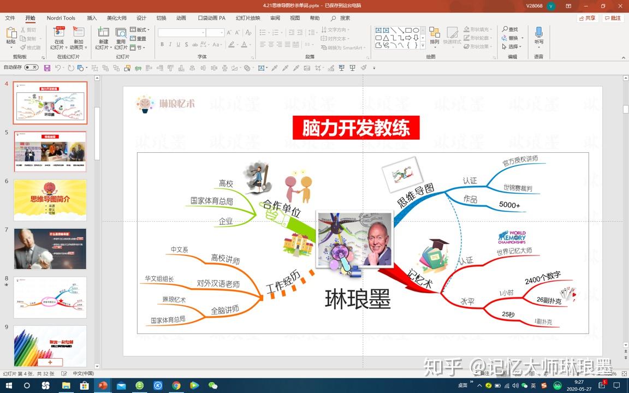Image resolution: width=629 pixels, height=393 pixels.
Task: Switch to the Slide Show tab
Action: 248,18
